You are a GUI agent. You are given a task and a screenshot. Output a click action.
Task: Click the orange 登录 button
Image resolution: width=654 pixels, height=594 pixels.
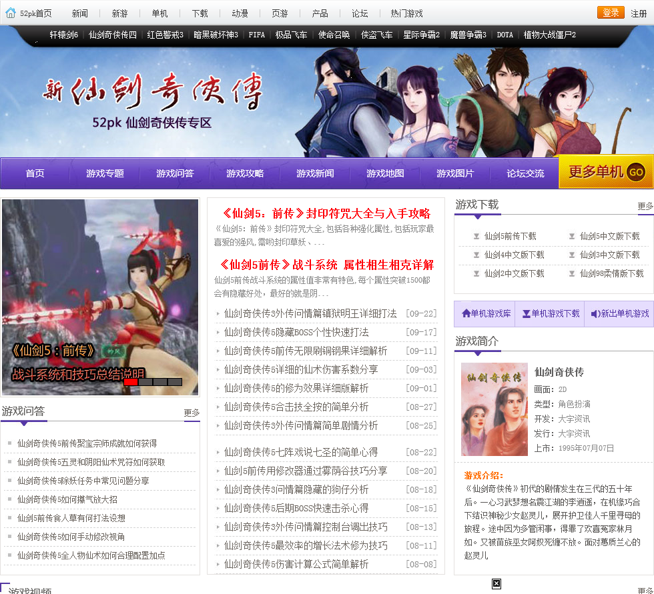click(x=611, y=13)
